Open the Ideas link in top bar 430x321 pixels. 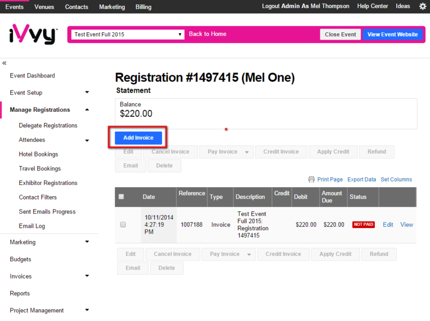coord(403,6)
